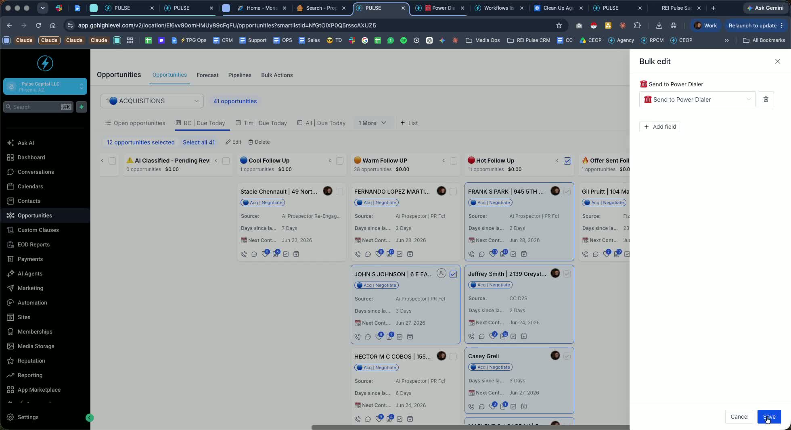Collapse the sidebar with the green arrow
This screenshot has height=430, width=791.
click(90, 418)
